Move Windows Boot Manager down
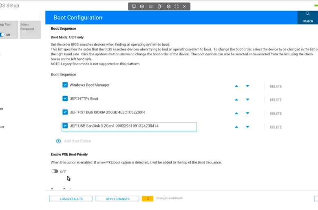Screen dimensions: 318x210 [x=247, y=86]
